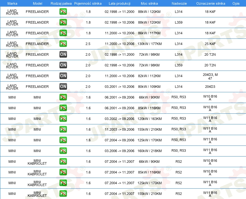Click the L359 body cell in the 72kW / 98KM row
The width and height of the screenshot is (246, 199).
click(x=179, y=65)
